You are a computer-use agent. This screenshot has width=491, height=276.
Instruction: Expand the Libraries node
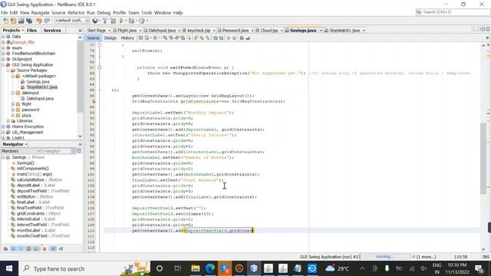click(x=8, y=121)
